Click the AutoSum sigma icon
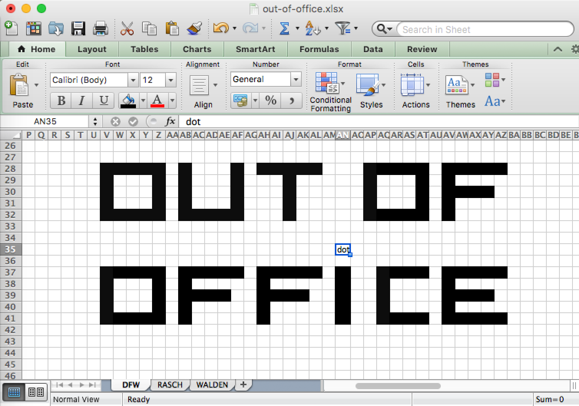Image resolution: width=579 pixels, height=406 pixels. click(284, 29)
